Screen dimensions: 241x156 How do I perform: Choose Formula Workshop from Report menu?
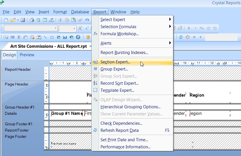pyautogui.click(x=132, y=34)
